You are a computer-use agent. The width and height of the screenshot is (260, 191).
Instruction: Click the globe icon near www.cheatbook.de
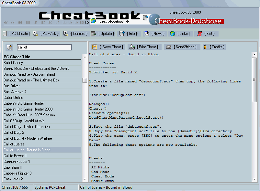[x=93, y=21]
